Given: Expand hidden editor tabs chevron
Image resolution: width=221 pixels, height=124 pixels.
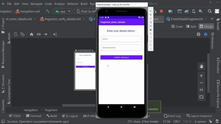Looking at the screenshot, I should click(x=212, y=19).
